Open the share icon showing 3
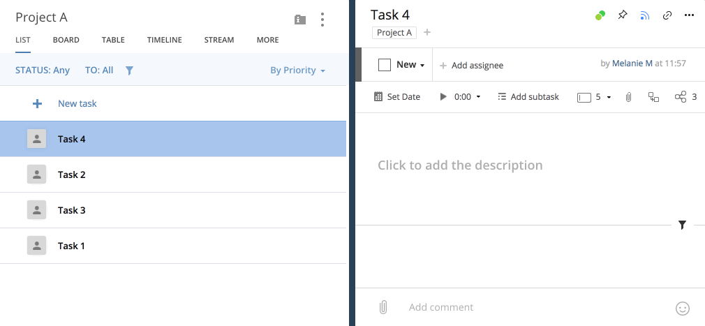 [681, 97]
